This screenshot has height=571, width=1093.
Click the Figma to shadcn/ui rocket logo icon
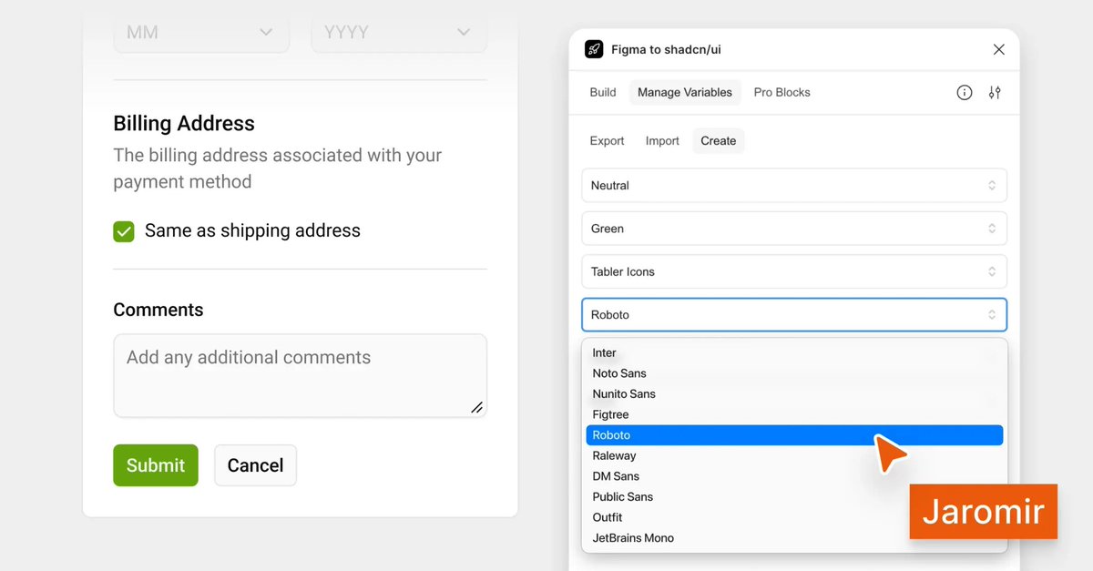point(594,49)
